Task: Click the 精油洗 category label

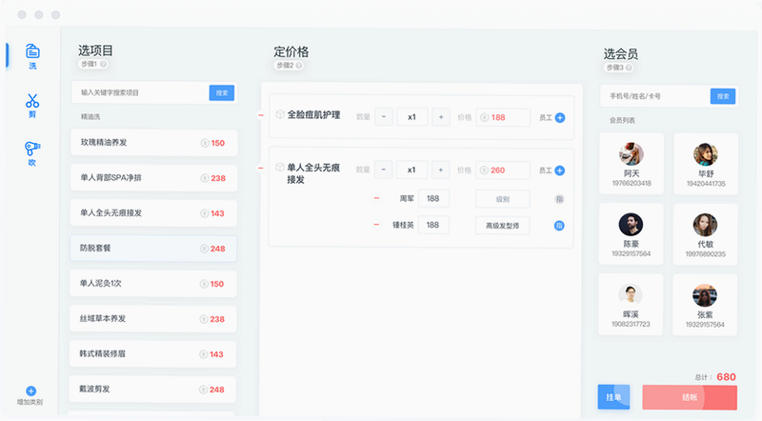Action: click(x=90, y=116)
